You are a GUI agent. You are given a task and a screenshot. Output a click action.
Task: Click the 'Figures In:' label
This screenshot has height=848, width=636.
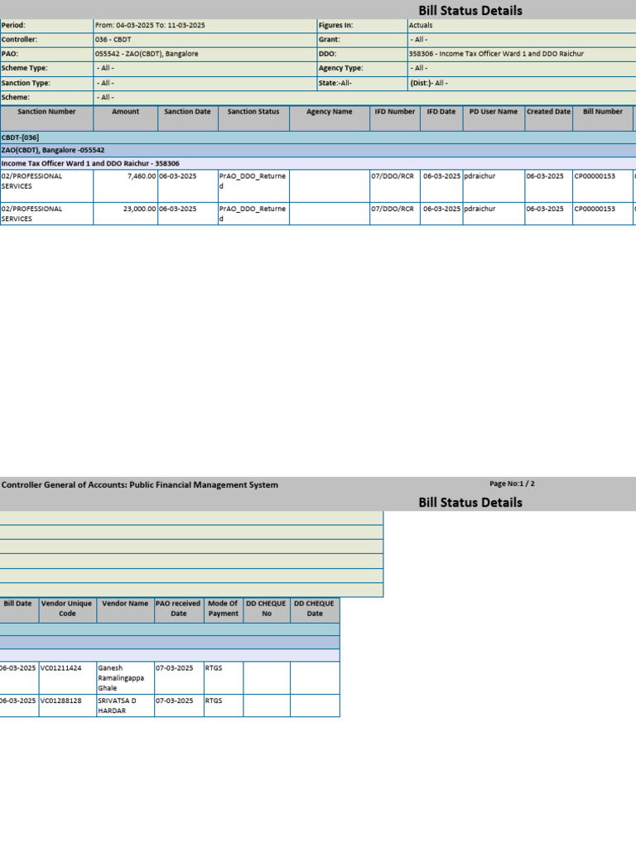click(x=335, y=26)
